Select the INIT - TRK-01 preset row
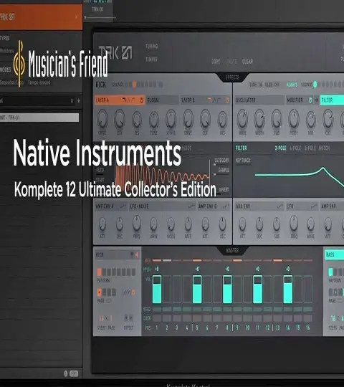 (39, 118)
